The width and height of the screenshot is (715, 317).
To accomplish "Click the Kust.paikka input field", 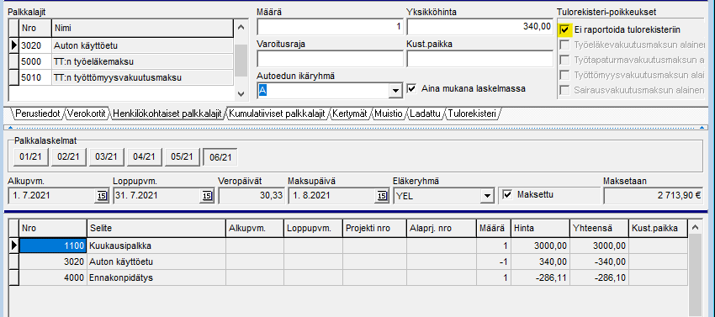I will (x=479, y=59).
